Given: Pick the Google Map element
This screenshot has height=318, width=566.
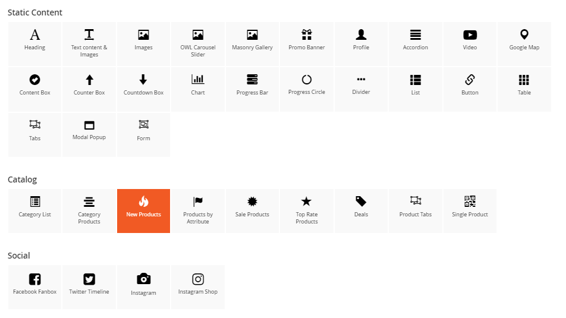Looking at the screenshot, I should coord(524,43).
